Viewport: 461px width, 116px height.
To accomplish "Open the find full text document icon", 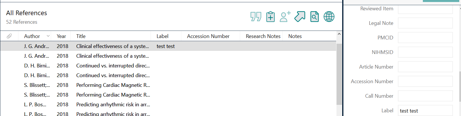I will click(x=314, y=17).
